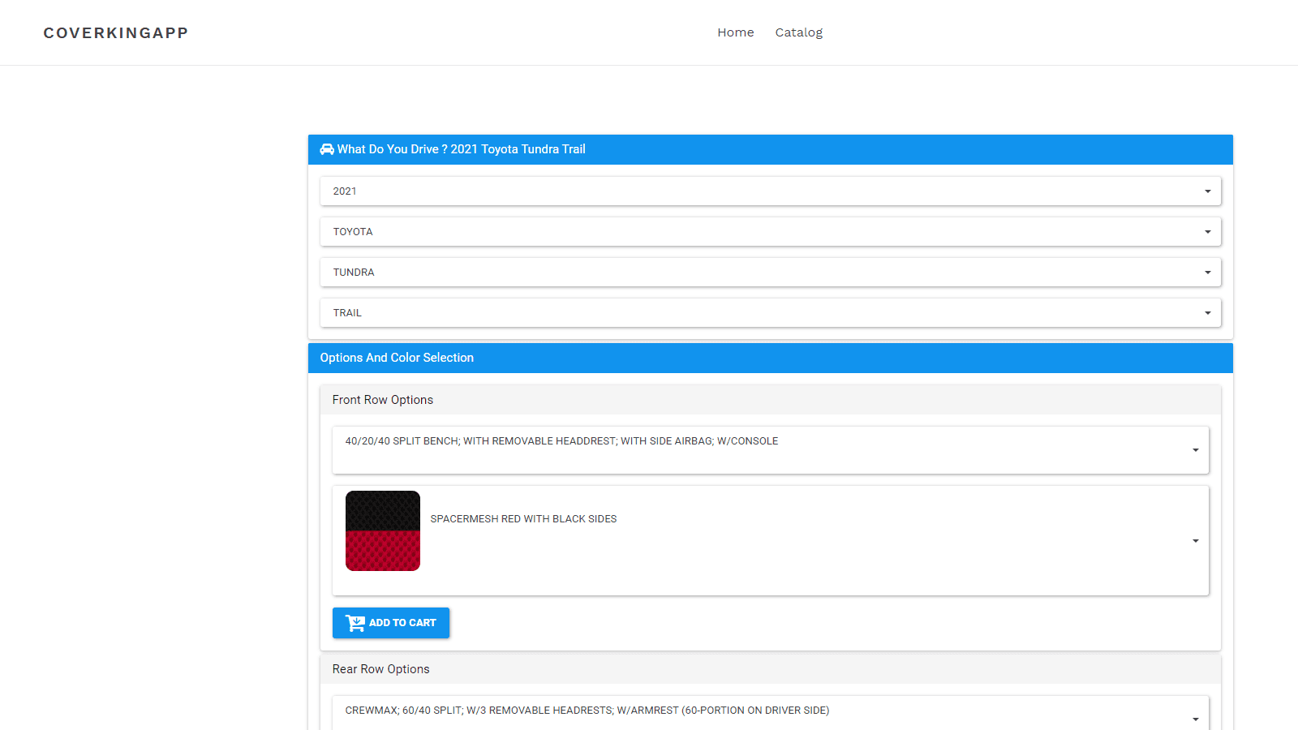Select the red and black Spacermesh swatch
1298x730 pixels.
383,531
